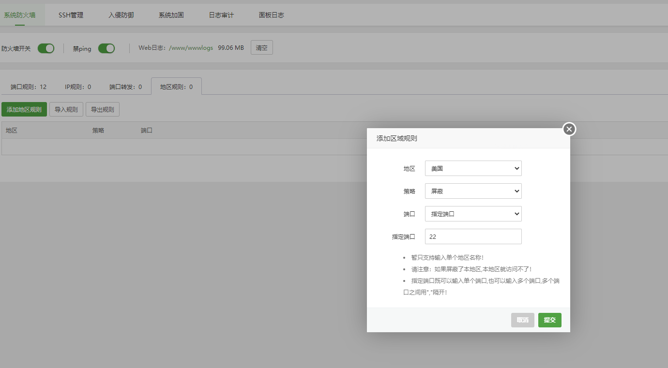Toggle the 禁ping switch
The width and height of the screenshot is (668, 368).
pos(106,48)
